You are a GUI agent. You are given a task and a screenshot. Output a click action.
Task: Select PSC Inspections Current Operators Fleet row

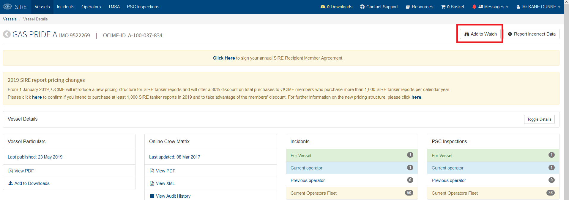493,193
